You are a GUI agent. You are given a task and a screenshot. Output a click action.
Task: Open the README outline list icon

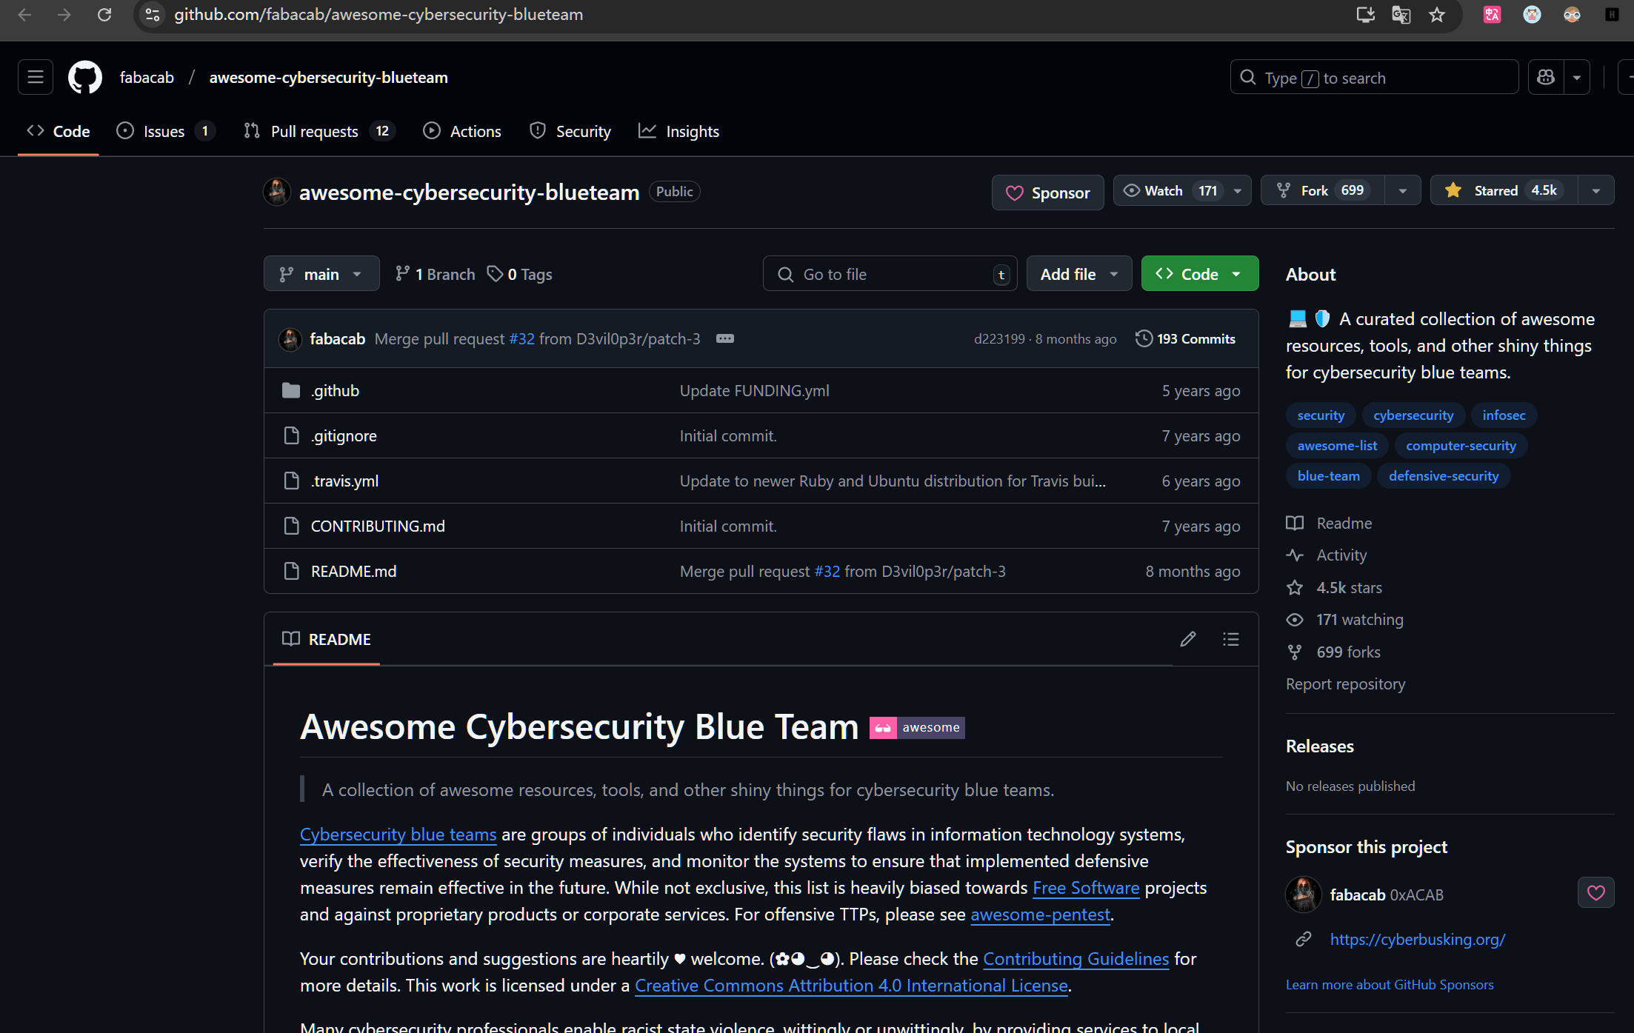point(1230,639)
